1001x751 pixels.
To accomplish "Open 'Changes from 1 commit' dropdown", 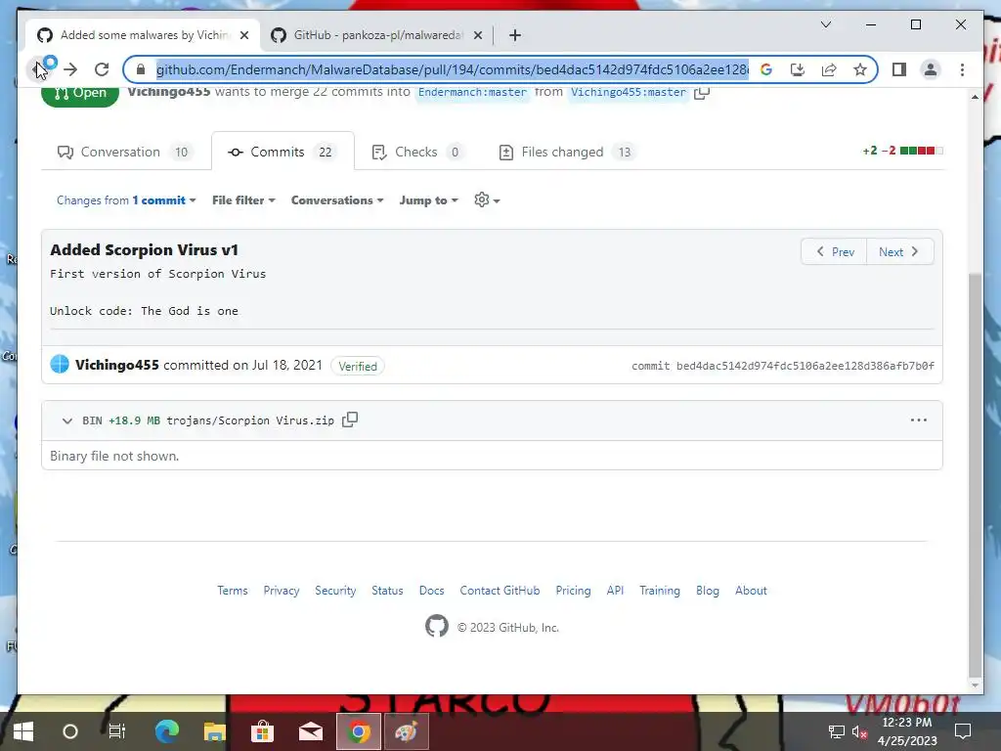I will click(126, 200).
